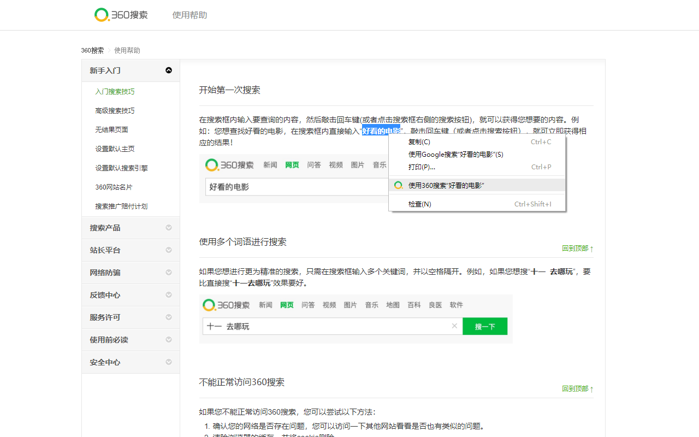Click the 360搜索 logo in the header
The image size is (699, 437).
pos(121,15)
